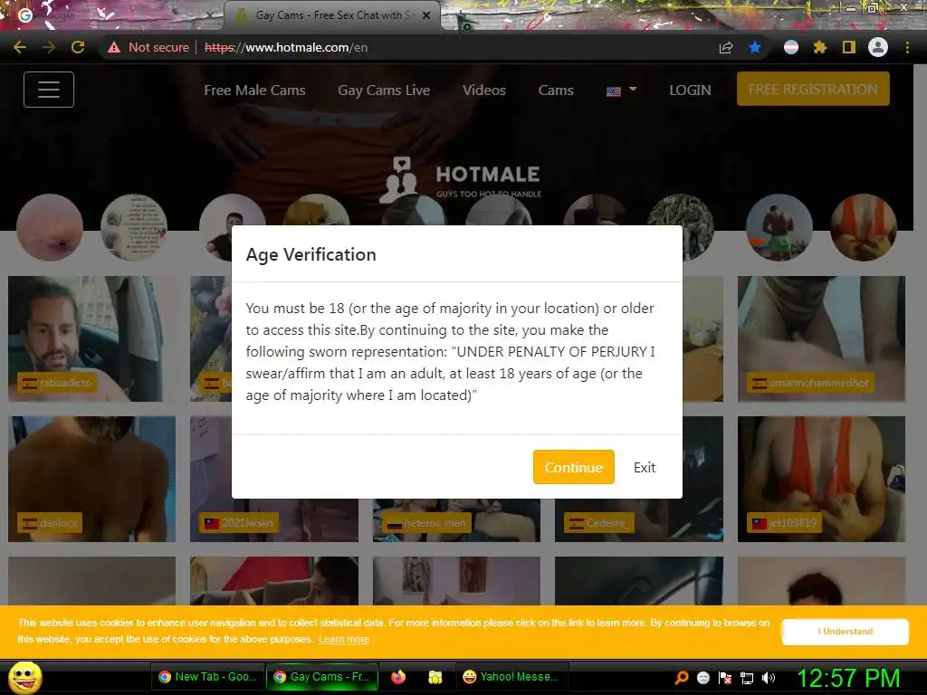Click the jet103819 username label

(x=785, y=523)
